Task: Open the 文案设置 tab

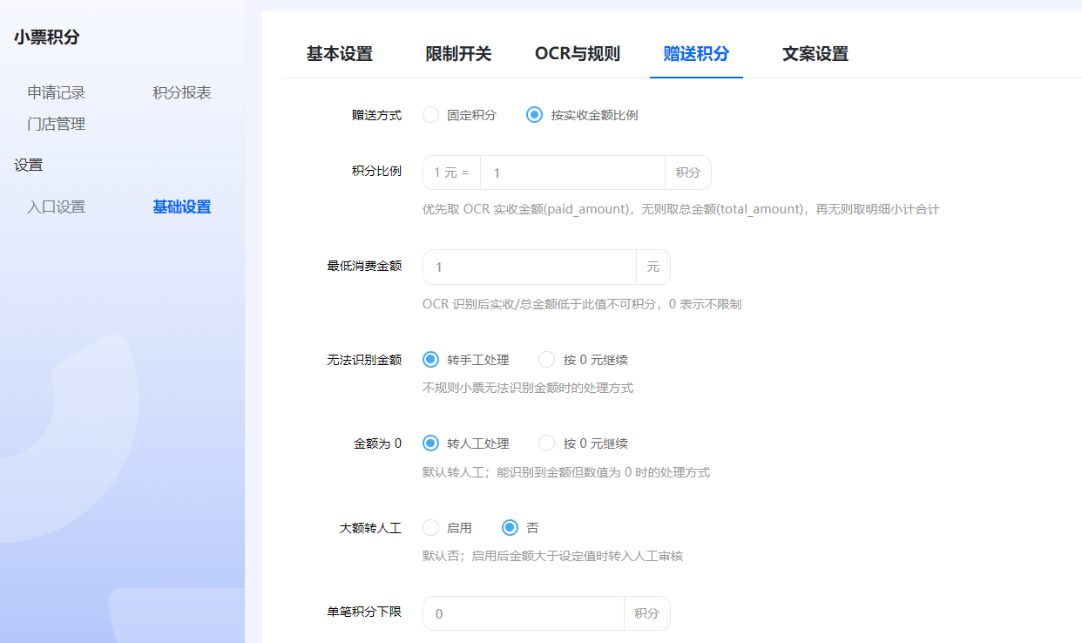Action: point(815,54)
